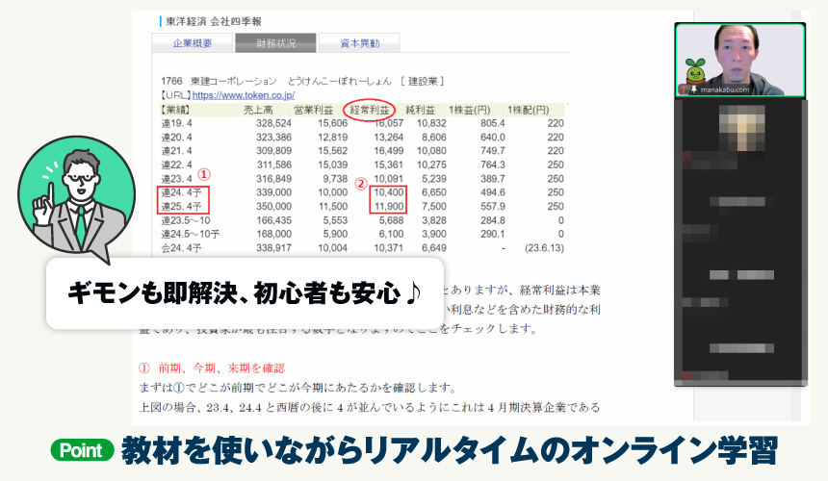The height and width of the screenshot is (481, 828).
Task: Click the 営業利益 column header
Action: point(314,110)
